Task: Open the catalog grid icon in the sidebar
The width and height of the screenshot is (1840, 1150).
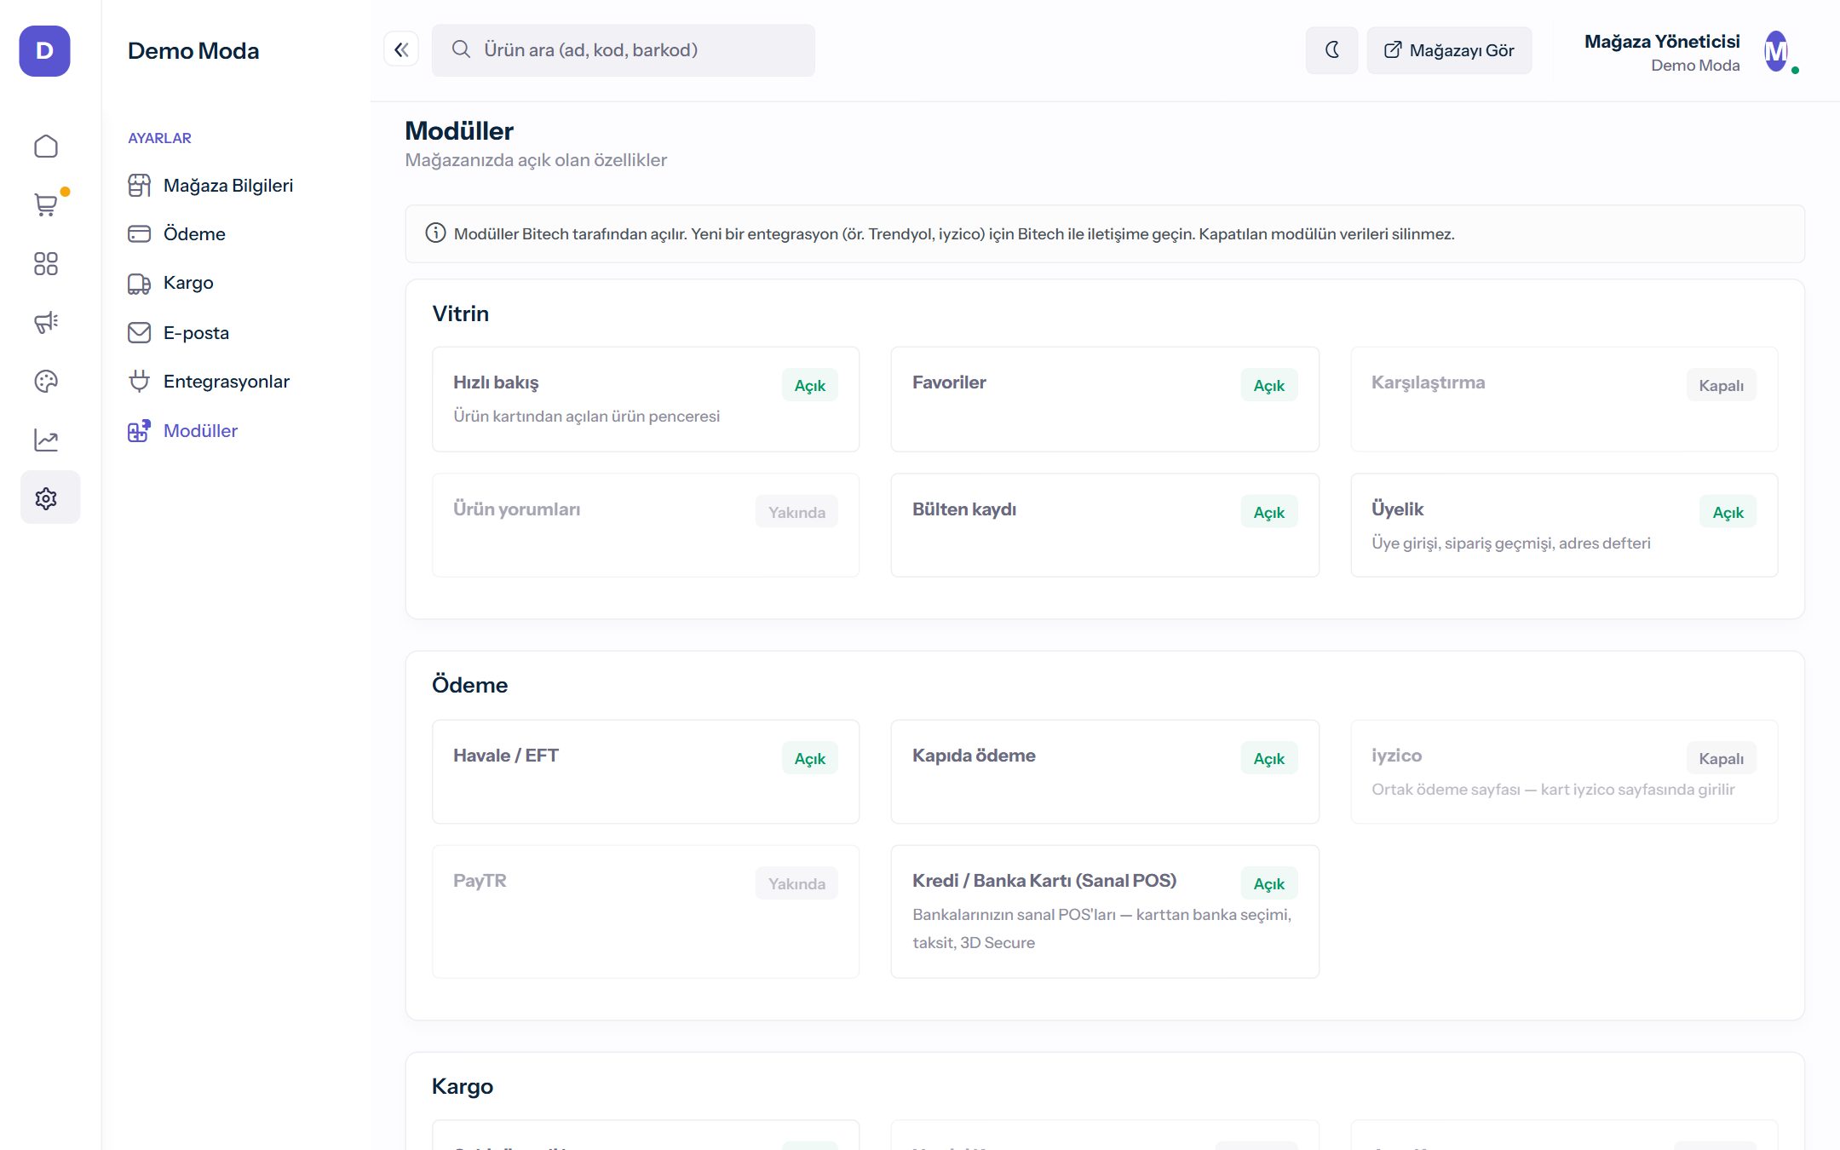Action: point(46,264)
